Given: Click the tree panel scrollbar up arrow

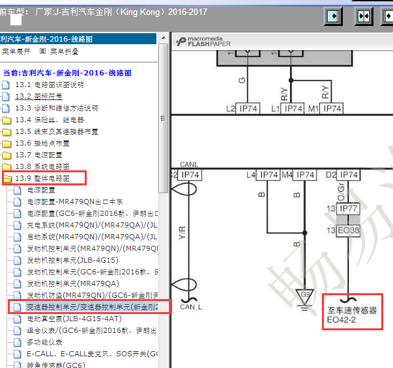Looking at the screenshot, I should point(164,38).
